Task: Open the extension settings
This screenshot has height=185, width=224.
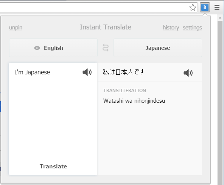Action: [x=192, y=28]
